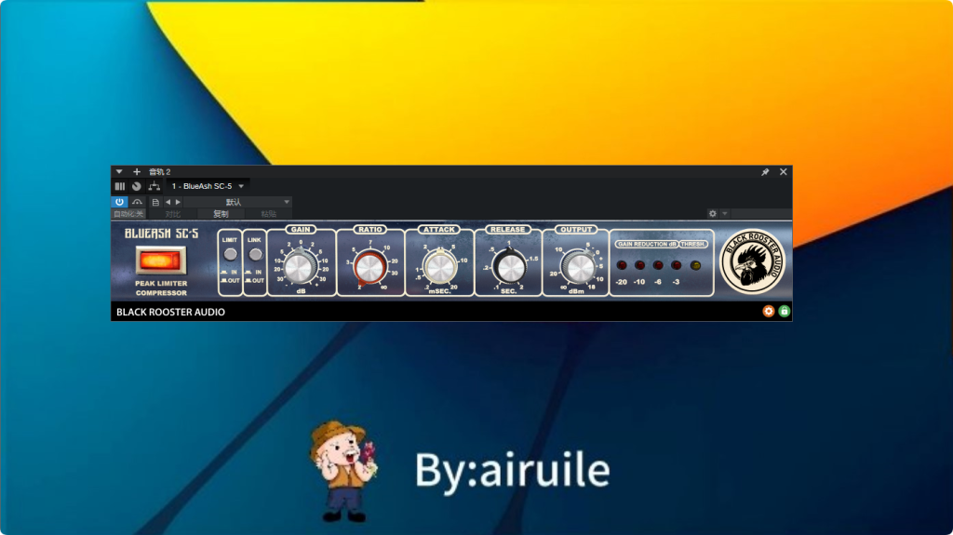Click the yellow THRESH LED
The image size is (953, 535).
pyautogui.click(x=695, y=265)
